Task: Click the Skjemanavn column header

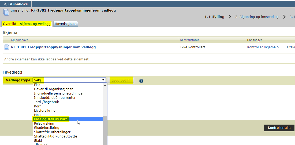Action: click(x=20, y=40)
